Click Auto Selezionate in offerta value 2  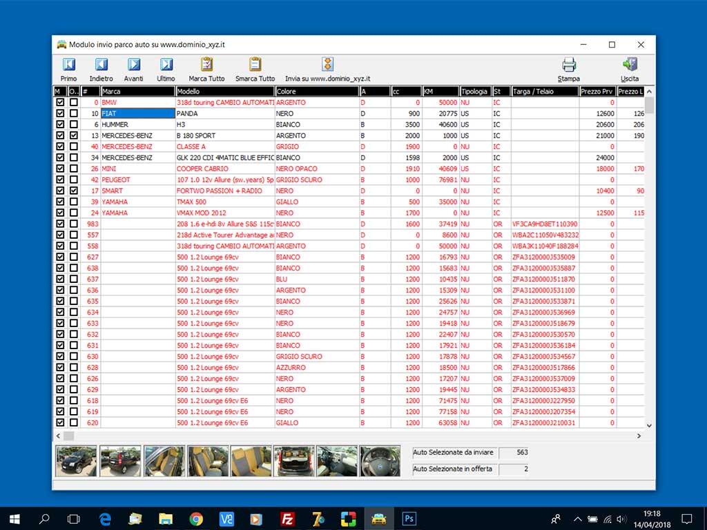(514, 469)
